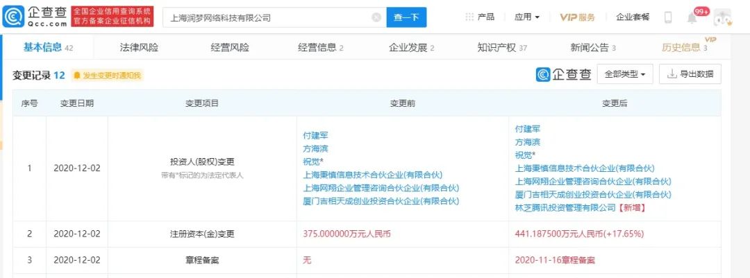The image size is (750, 278).
Task: Switch to the 法律风险 tab
Action: [139, 47]
